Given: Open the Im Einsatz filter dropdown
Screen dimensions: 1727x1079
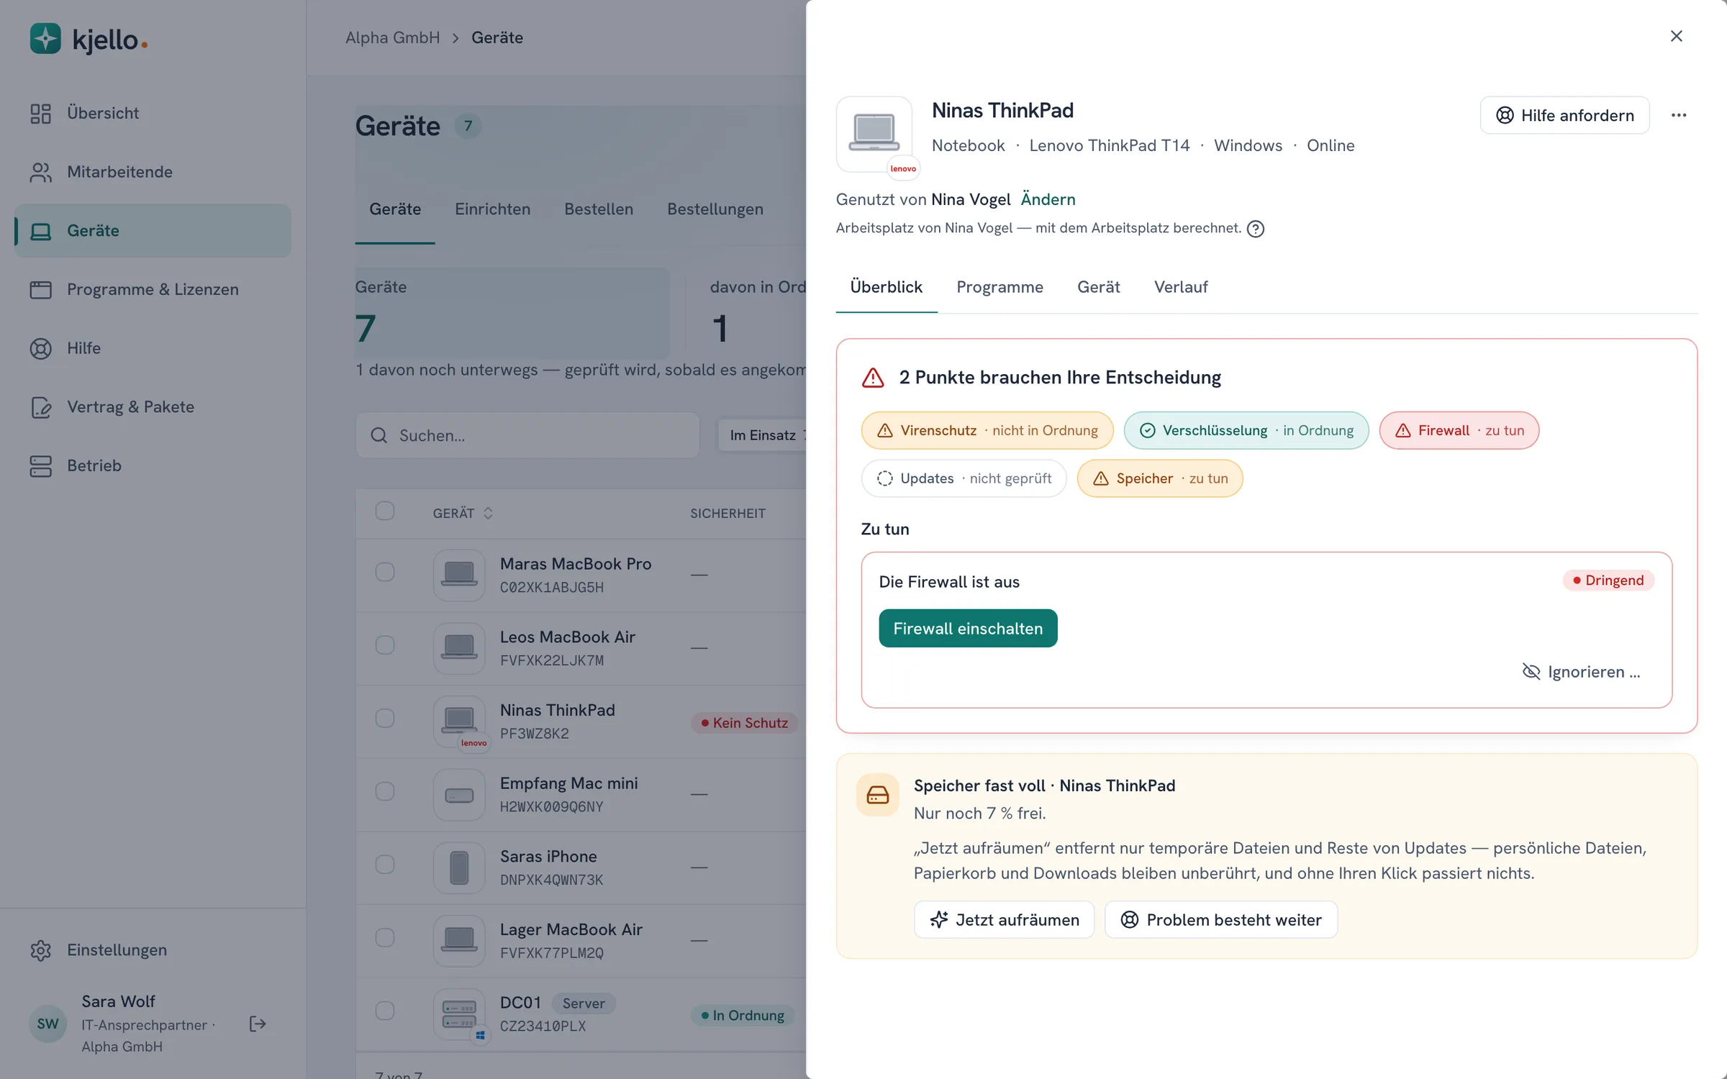Looking at the screenshot, I should click(763, 435).
